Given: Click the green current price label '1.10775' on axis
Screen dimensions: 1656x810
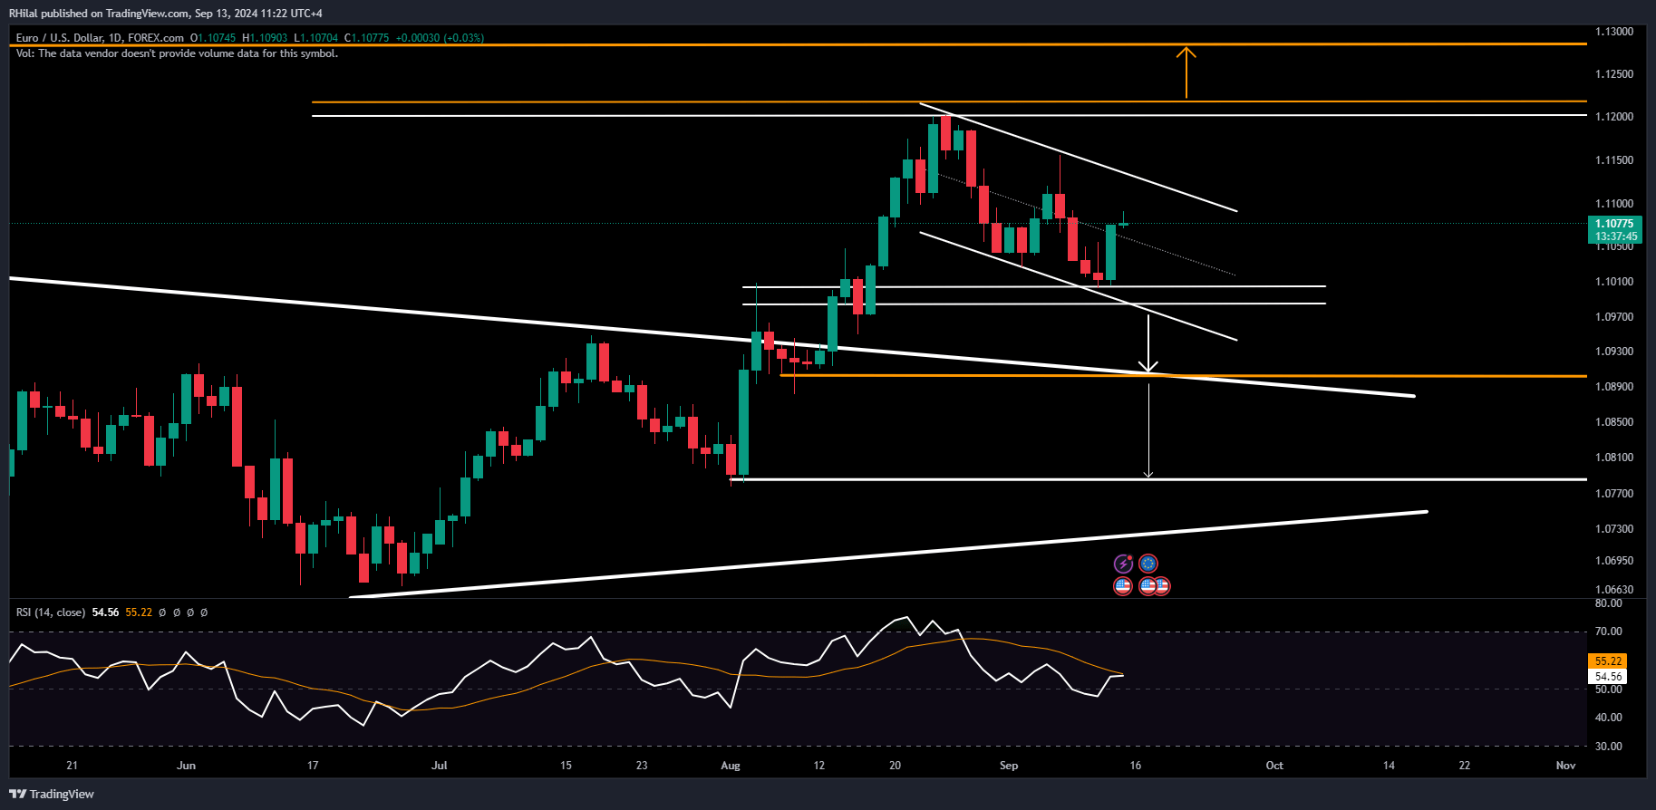Looking at the screenshot, I should pos(1614,224).
